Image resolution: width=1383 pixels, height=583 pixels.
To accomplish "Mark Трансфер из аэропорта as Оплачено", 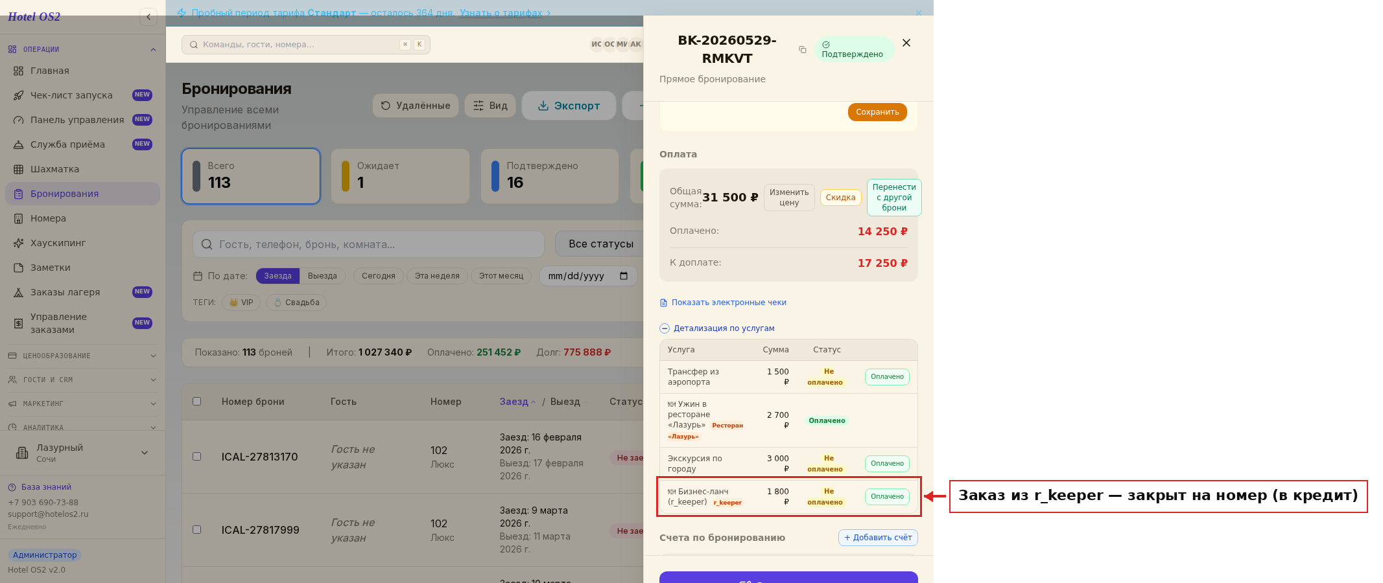I will (887, 377).
